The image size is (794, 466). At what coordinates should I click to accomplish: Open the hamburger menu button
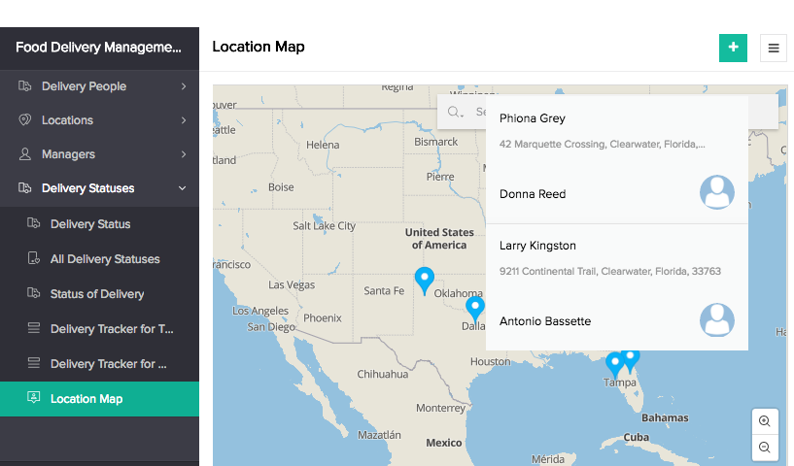click(x=774, y=49)
